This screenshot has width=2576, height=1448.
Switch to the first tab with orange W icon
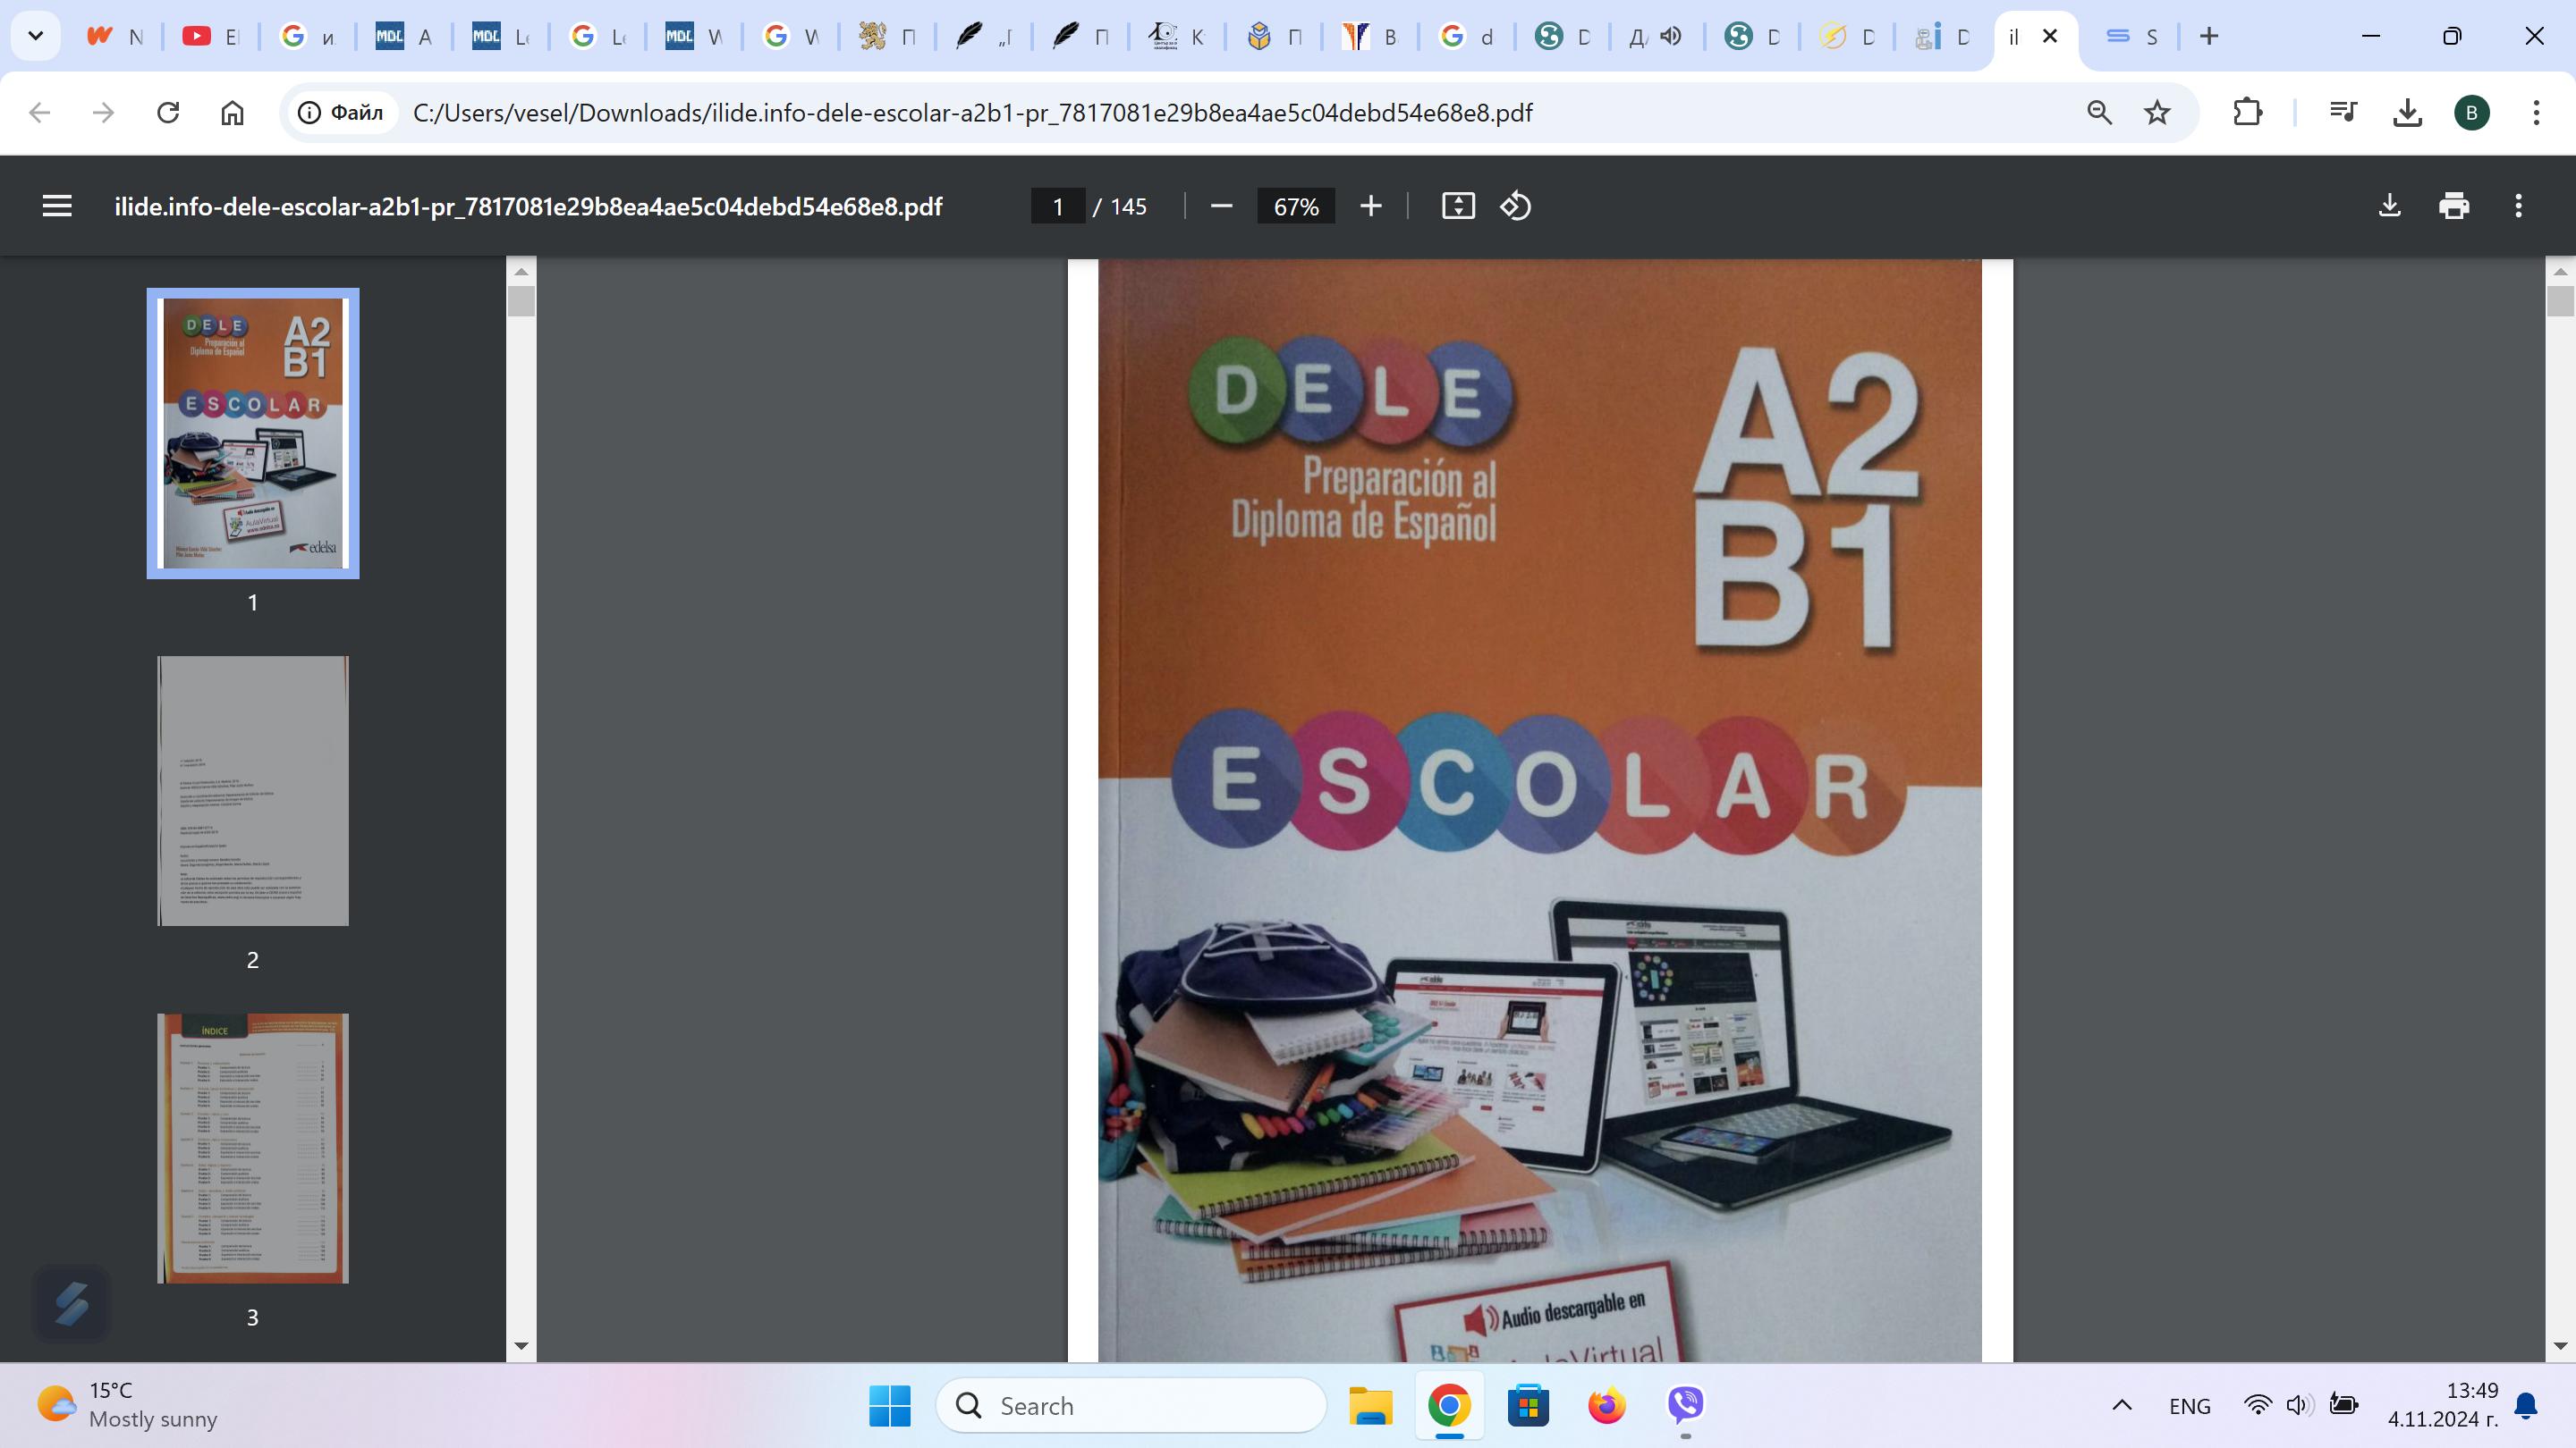tap(115, 36)
